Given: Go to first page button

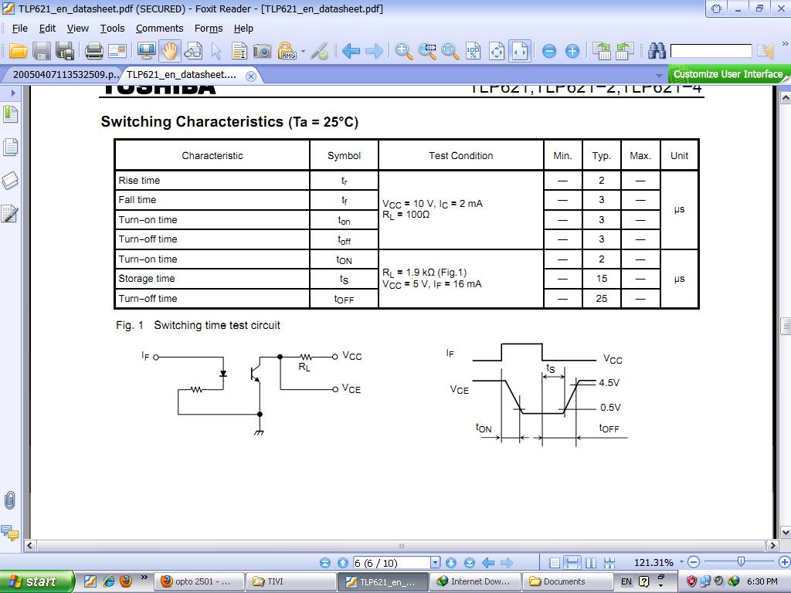Looking at the screenshot, I should coord(325,563).
